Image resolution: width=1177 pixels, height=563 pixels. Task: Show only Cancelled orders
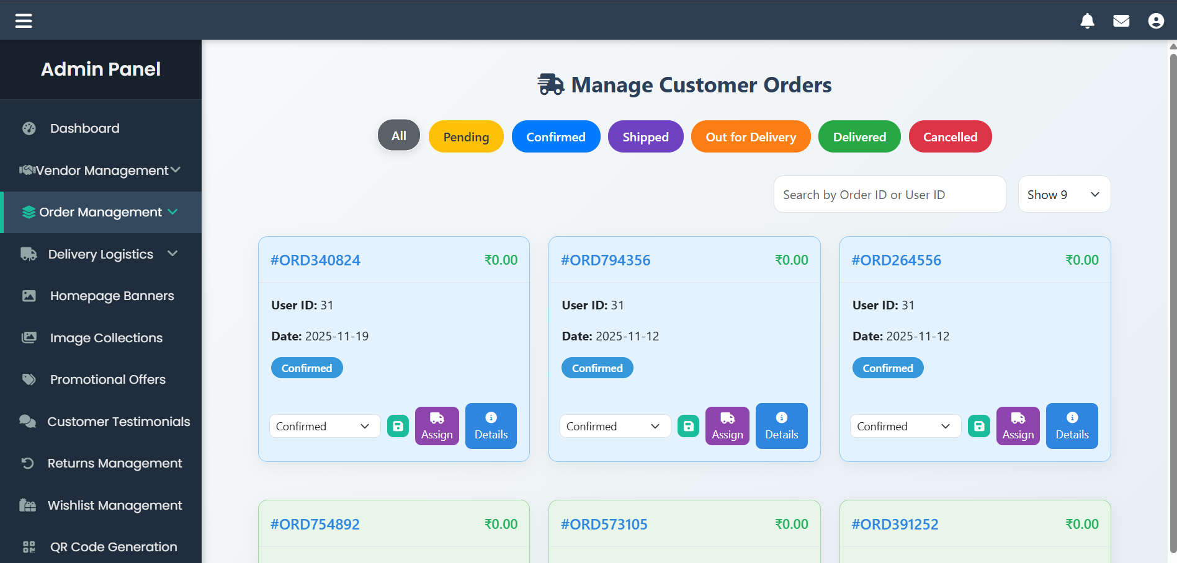click(x=949, y=137)
